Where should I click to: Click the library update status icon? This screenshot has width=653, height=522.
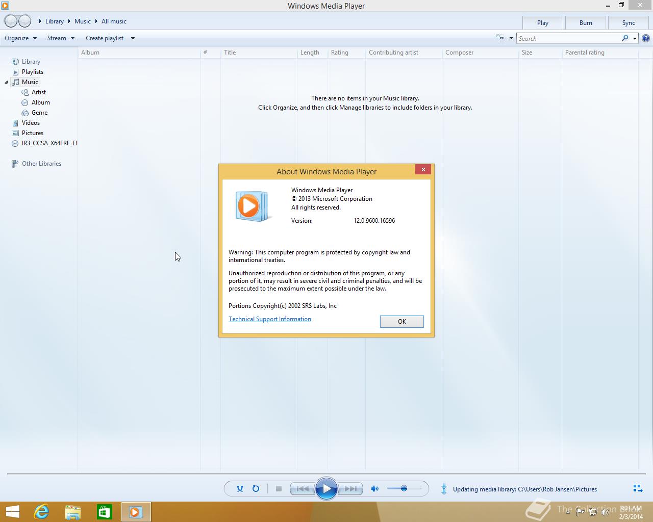click(x=444, y=489)
